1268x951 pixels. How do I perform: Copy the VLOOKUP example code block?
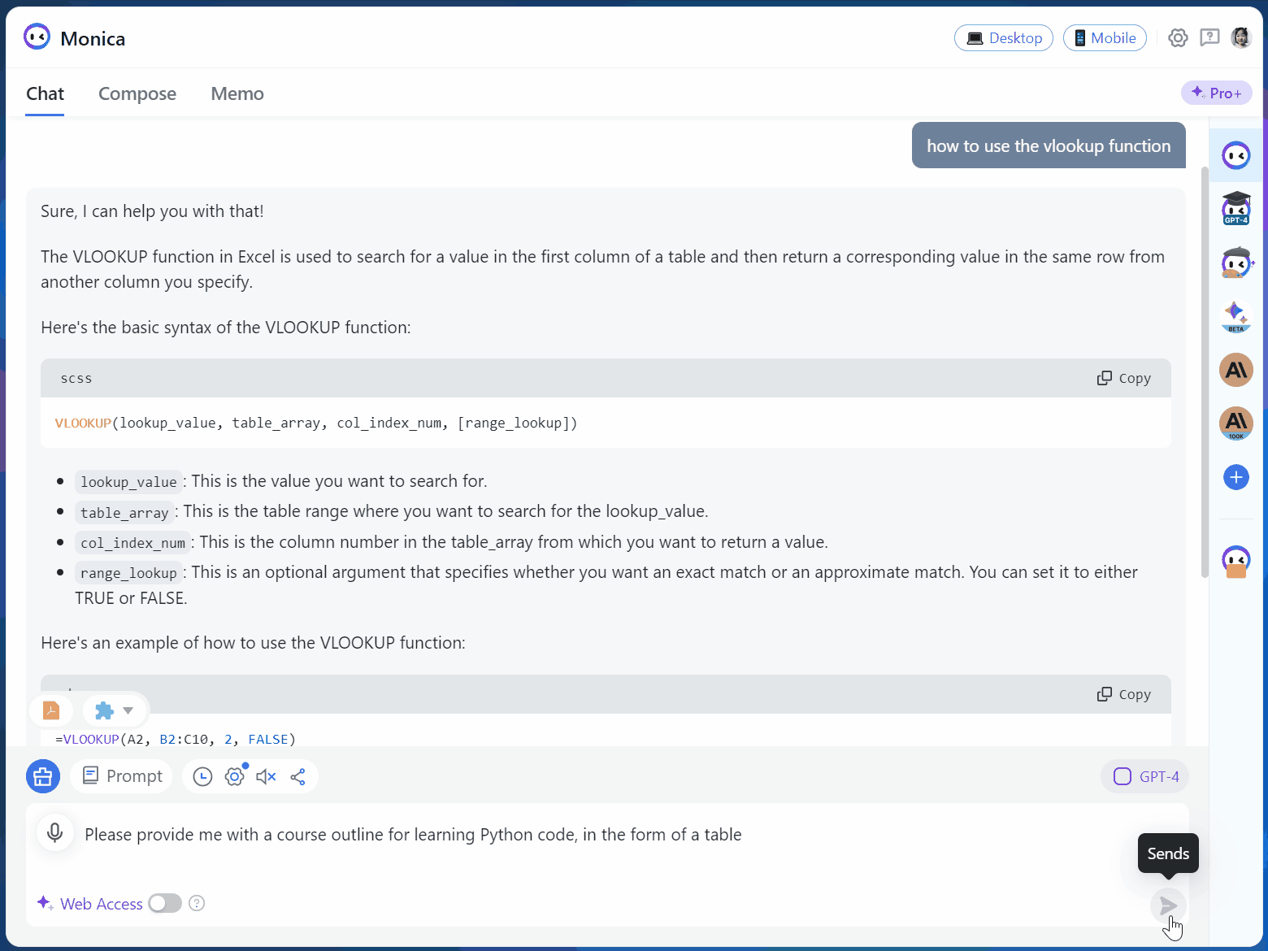pyautogui.click(x=1123, y=694)
